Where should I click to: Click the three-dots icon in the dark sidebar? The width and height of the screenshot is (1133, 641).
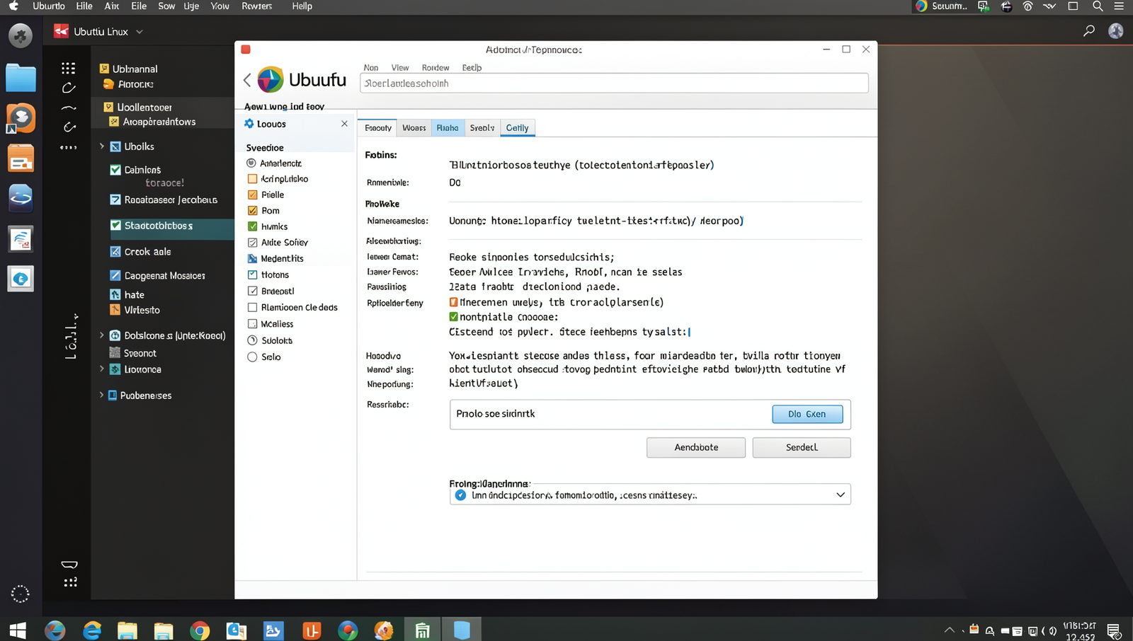pos(69,147)
